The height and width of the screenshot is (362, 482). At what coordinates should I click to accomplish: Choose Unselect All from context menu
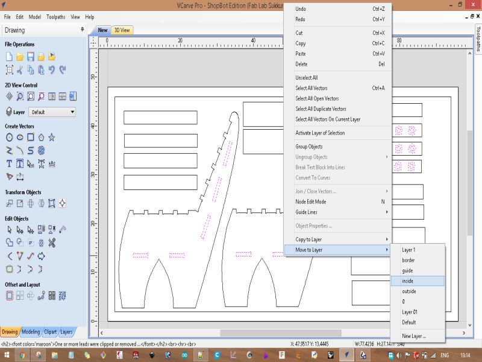[x=338, y=78]
